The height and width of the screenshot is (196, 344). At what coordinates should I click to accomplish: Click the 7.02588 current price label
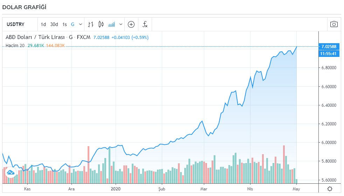coord(329,47)
